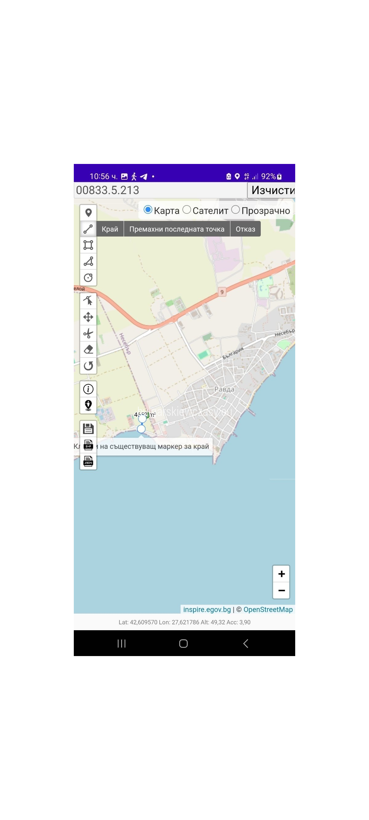Select the Draw Marker tool
Viewport: 369px width, 820px height.
(x=88, y=213)
